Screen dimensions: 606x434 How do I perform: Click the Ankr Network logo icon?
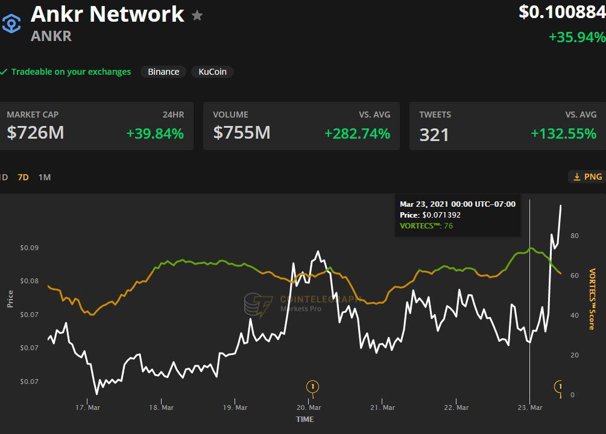pyautogui.click(x=11, y=24)
